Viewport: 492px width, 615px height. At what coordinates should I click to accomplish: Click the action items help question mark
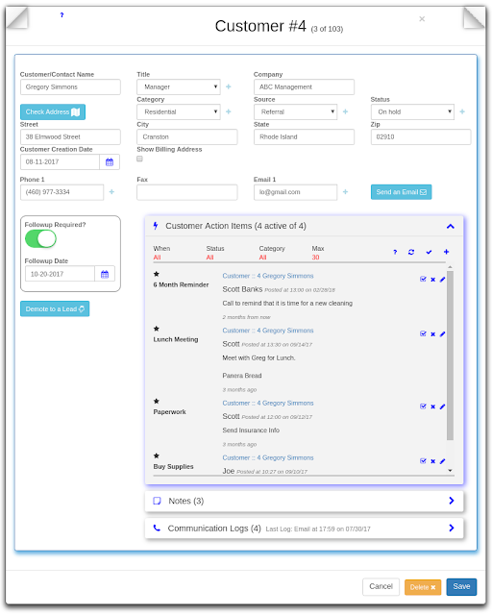395,252
